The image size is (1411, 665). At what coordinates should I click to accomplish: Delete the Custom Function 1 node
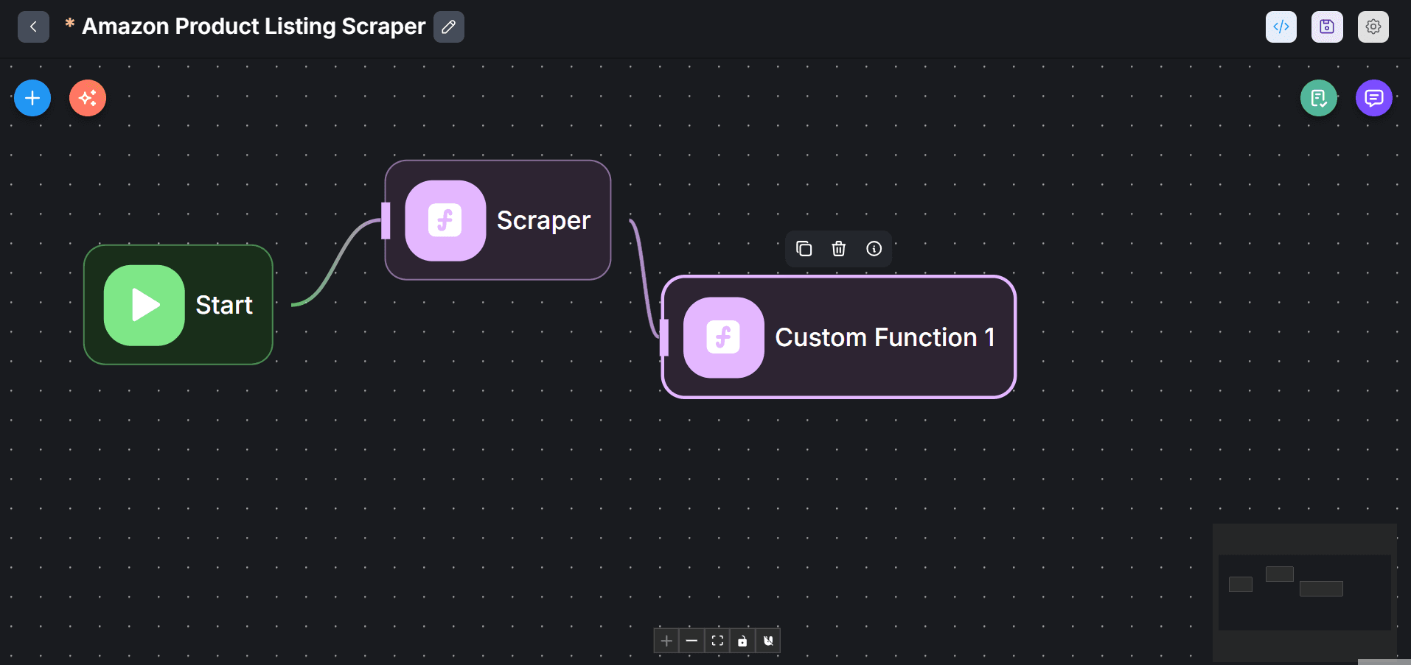coord(838,249)
